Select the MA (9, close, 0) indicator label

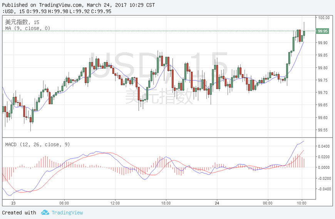coord(28,29)
